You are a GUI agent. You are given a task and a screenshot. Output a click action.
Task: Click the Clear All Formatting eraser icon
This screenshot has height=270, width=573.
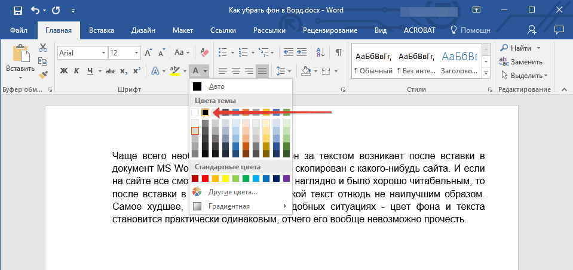203,52
